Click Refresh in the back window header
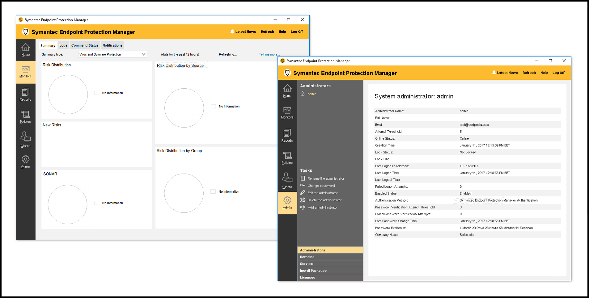The image size is (589, 298). point(267,31)
